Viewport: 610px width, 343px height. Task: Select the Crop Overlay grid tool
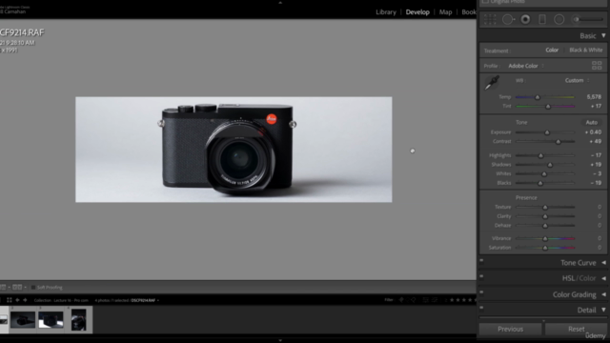pyautogui.click(x=490, y=19)
